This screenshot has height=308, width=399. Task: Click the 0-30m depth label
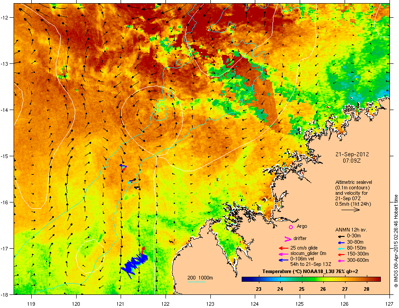click(x=354, y=236)
